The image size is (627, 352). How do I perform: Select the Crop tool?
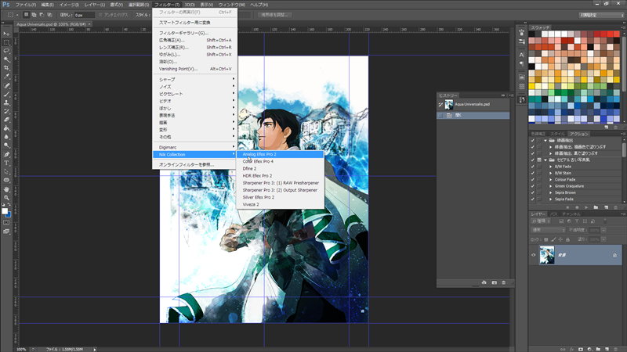[6, 68]
